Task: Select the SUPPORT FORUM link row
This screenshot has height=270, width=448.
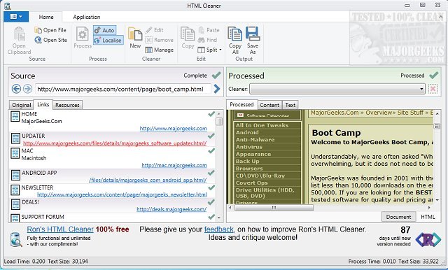Action: coord(112,218)
